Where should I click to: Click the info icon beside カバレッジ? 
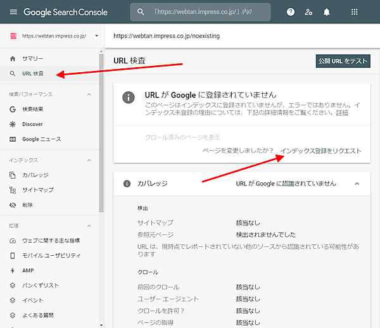pos(127,184)
